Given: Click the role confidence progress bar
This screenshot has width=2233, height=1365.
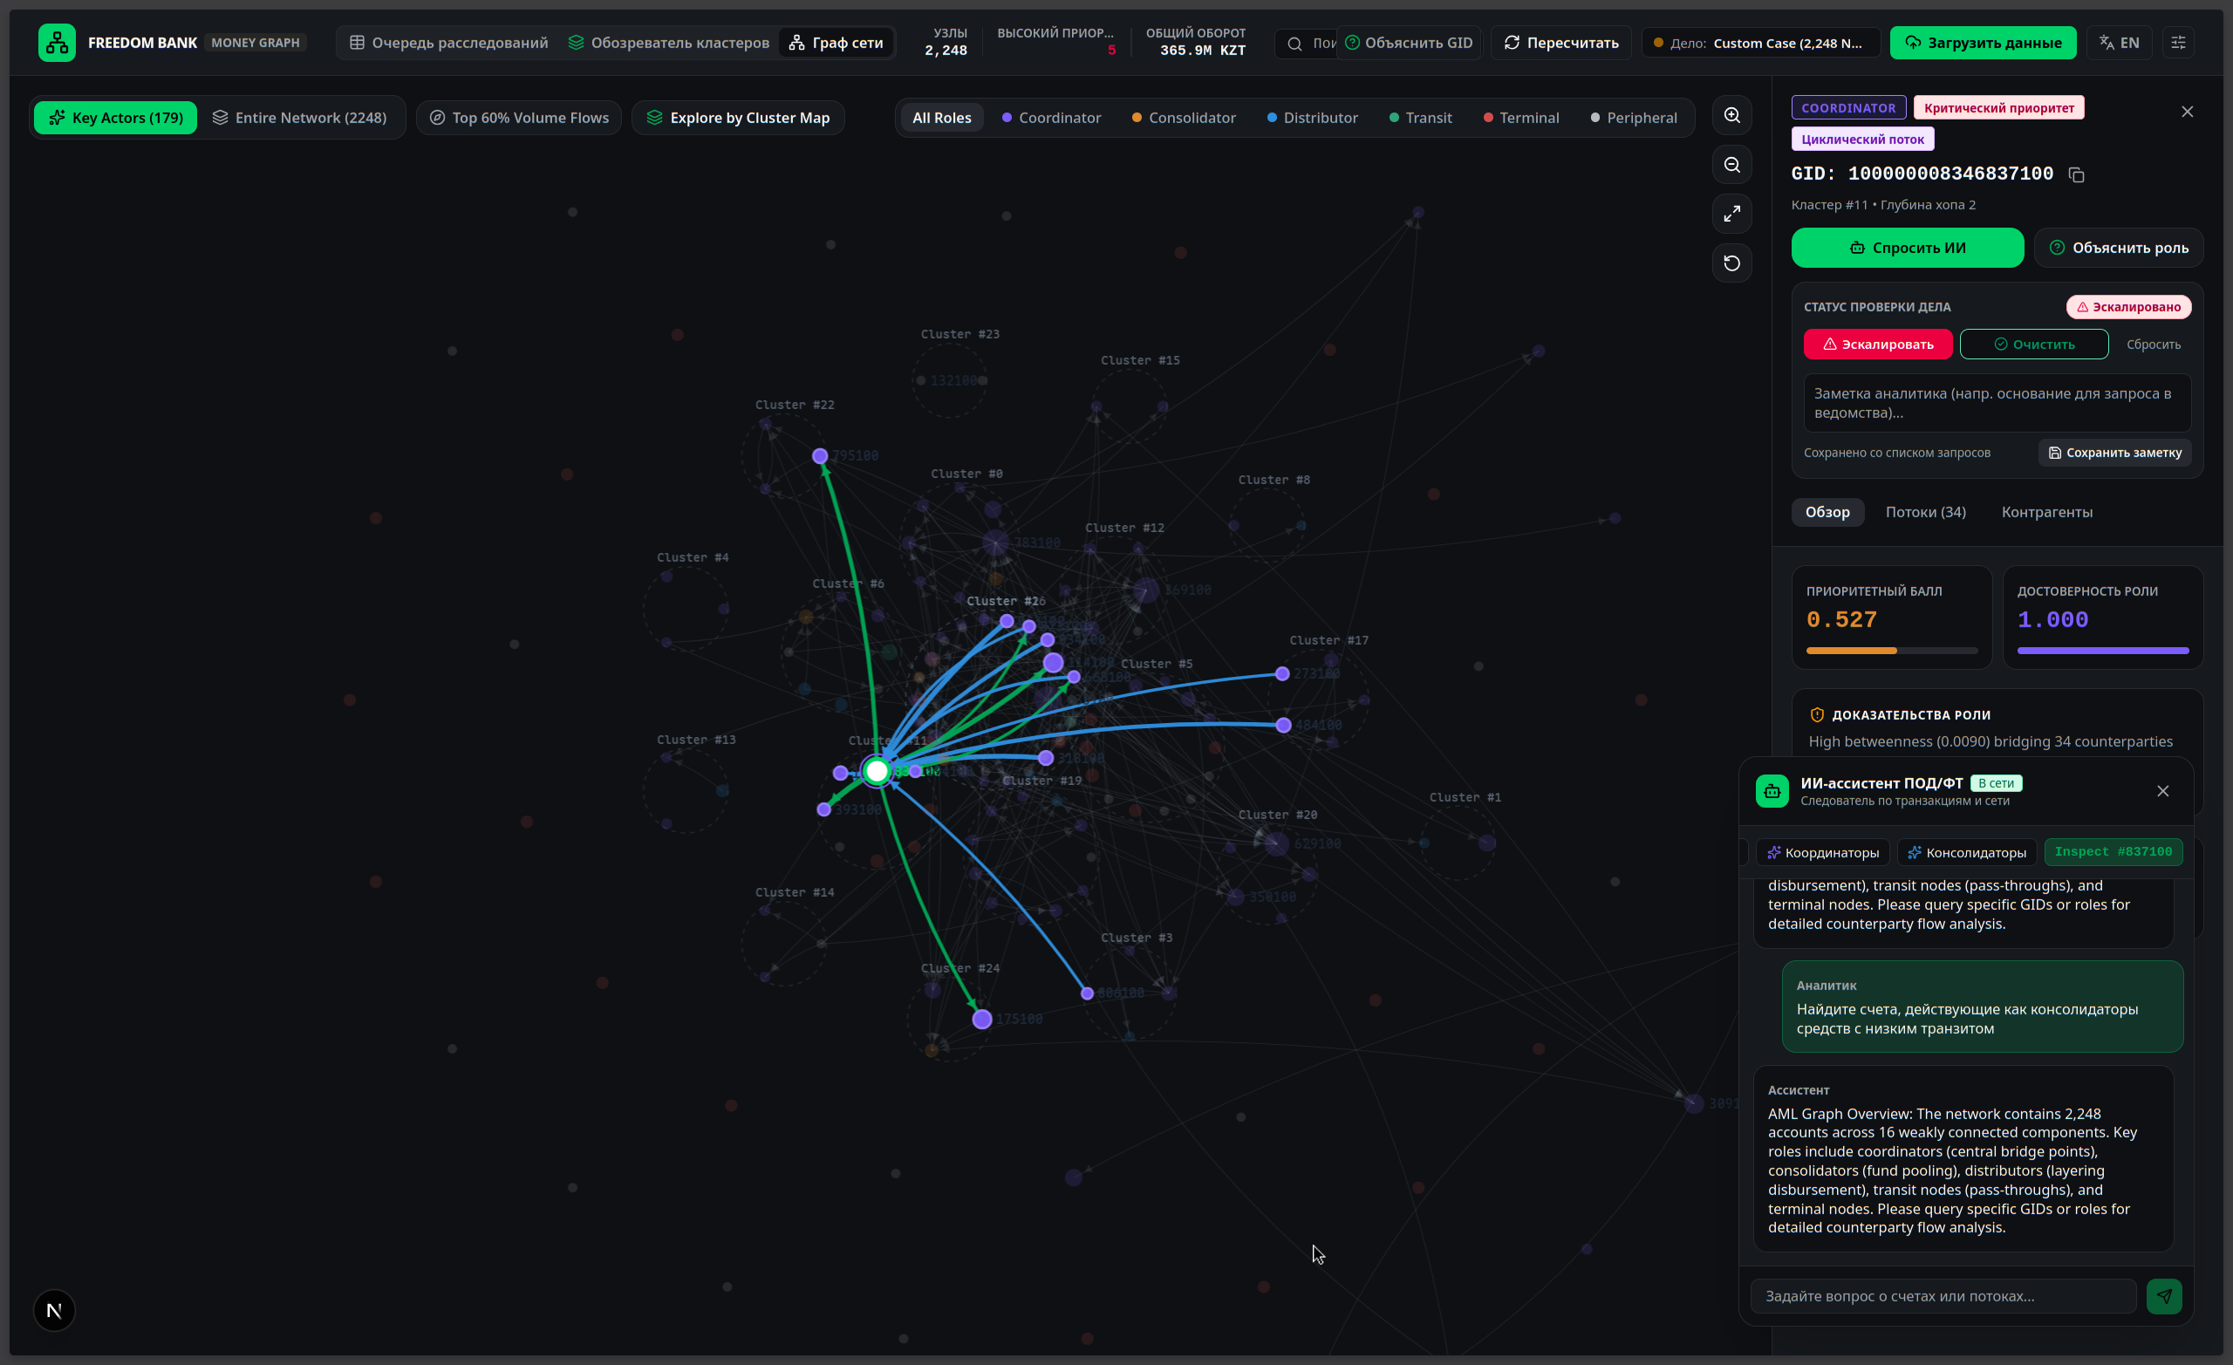Looking at the screenshot, I should click(x=2102, y=651).
